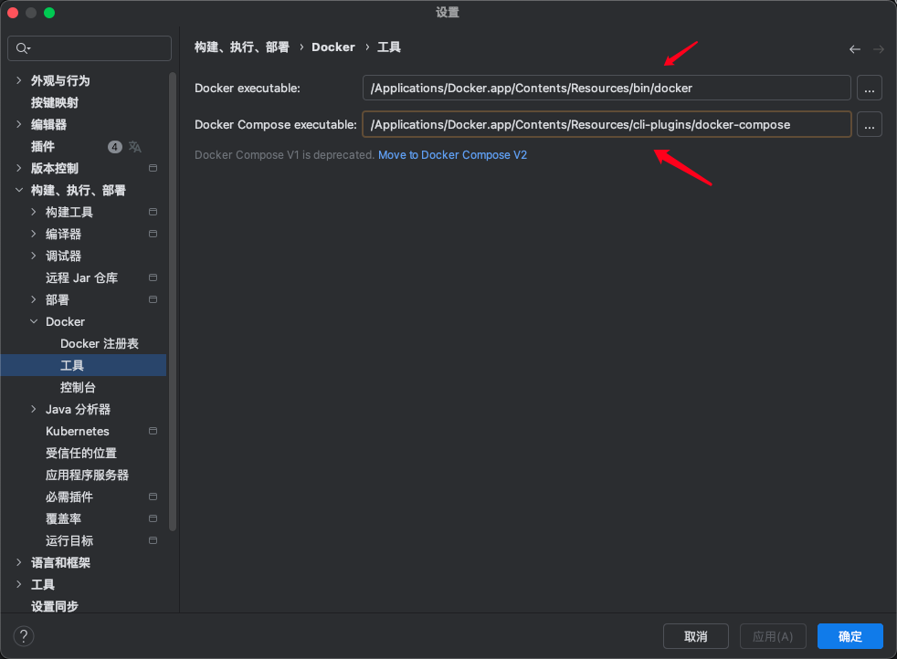Expand the 外观与行为 section
Viewport: 897px width, 659px height.
pos(19,80)
